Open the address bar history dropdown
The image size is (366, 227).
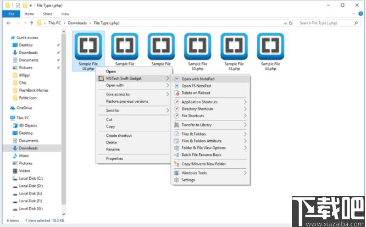click(x=285, y=23)
